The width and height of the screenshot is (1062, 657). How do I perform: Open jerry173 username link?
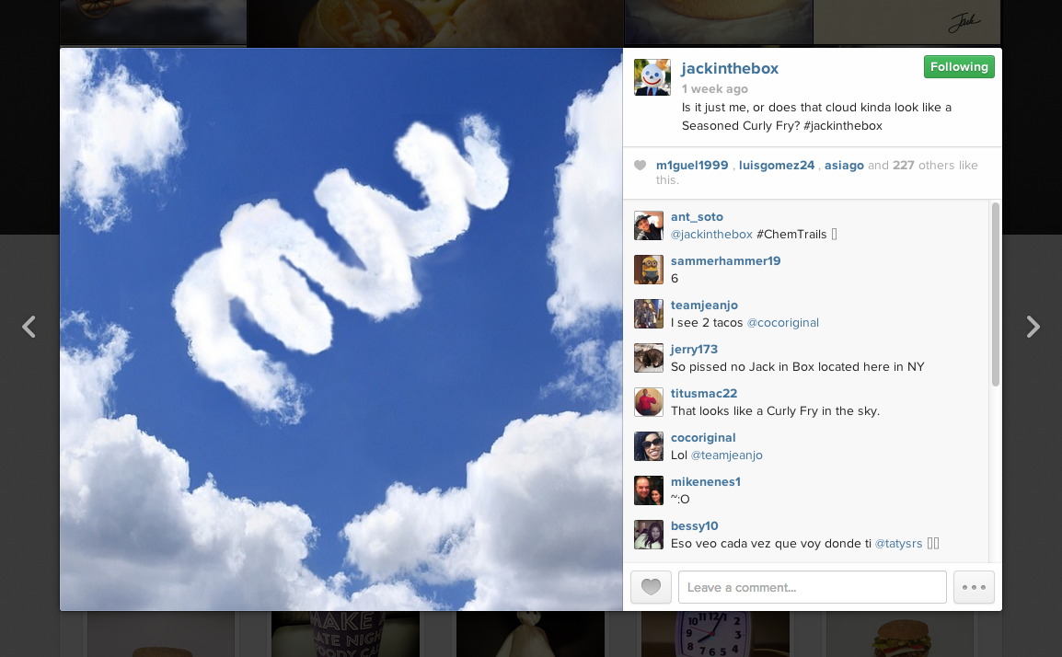pos(694,350)
